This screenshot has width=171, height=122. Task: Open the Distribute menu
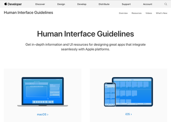[104, 4]
